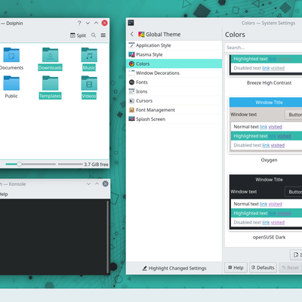Select the openSUSE Dark color scheme thumbnail
302x302 pixels.
266,202
